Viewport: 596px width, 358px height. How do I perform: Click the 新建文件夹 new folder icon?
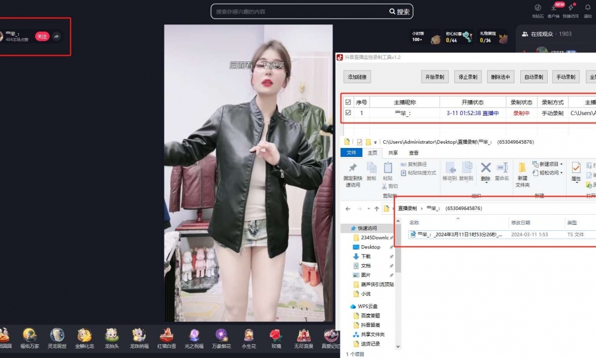[x=522, y=170]
